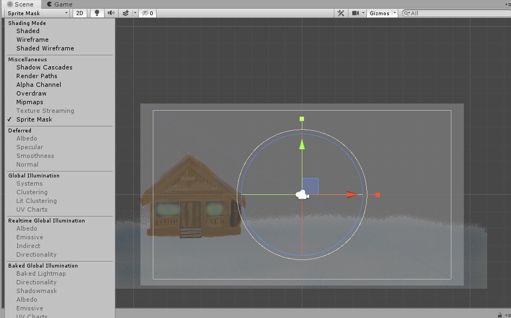Click the scene search field

[x=455, y=13]
